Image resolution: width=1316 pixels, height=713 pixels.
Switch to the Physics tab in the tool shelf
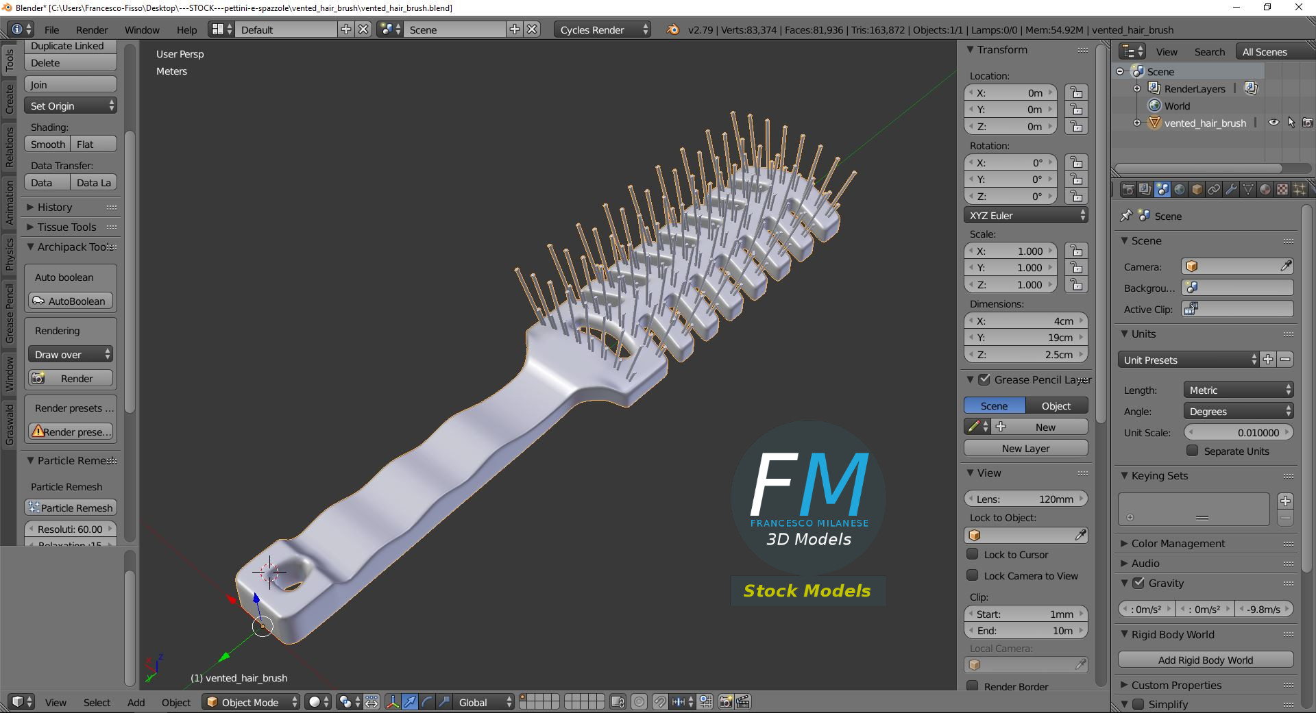click(10, 254)
